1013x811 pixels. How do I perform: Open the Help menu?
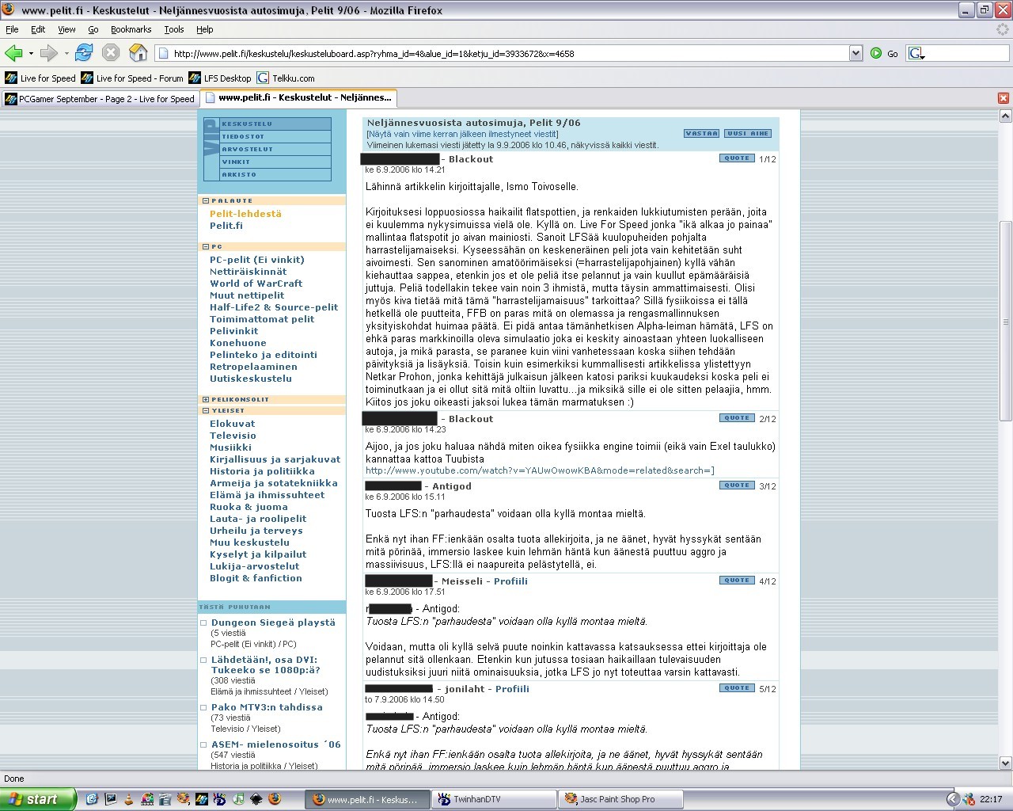click(205, 29)
